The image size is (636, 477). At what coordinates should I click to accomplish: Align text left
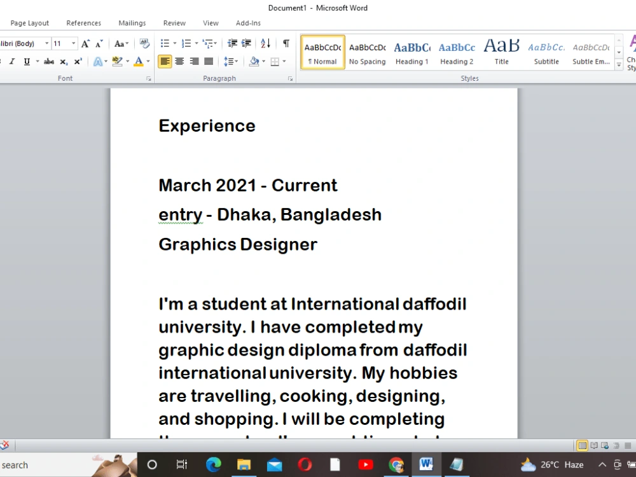coord(165,62)
